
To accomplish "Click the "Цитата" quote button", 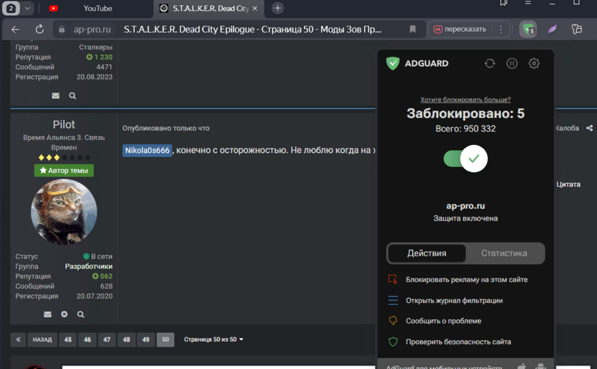I will [x=568, y=184].
